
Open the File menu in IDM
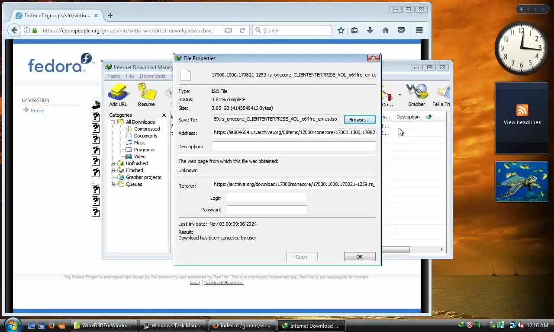[x=130, y=76]
